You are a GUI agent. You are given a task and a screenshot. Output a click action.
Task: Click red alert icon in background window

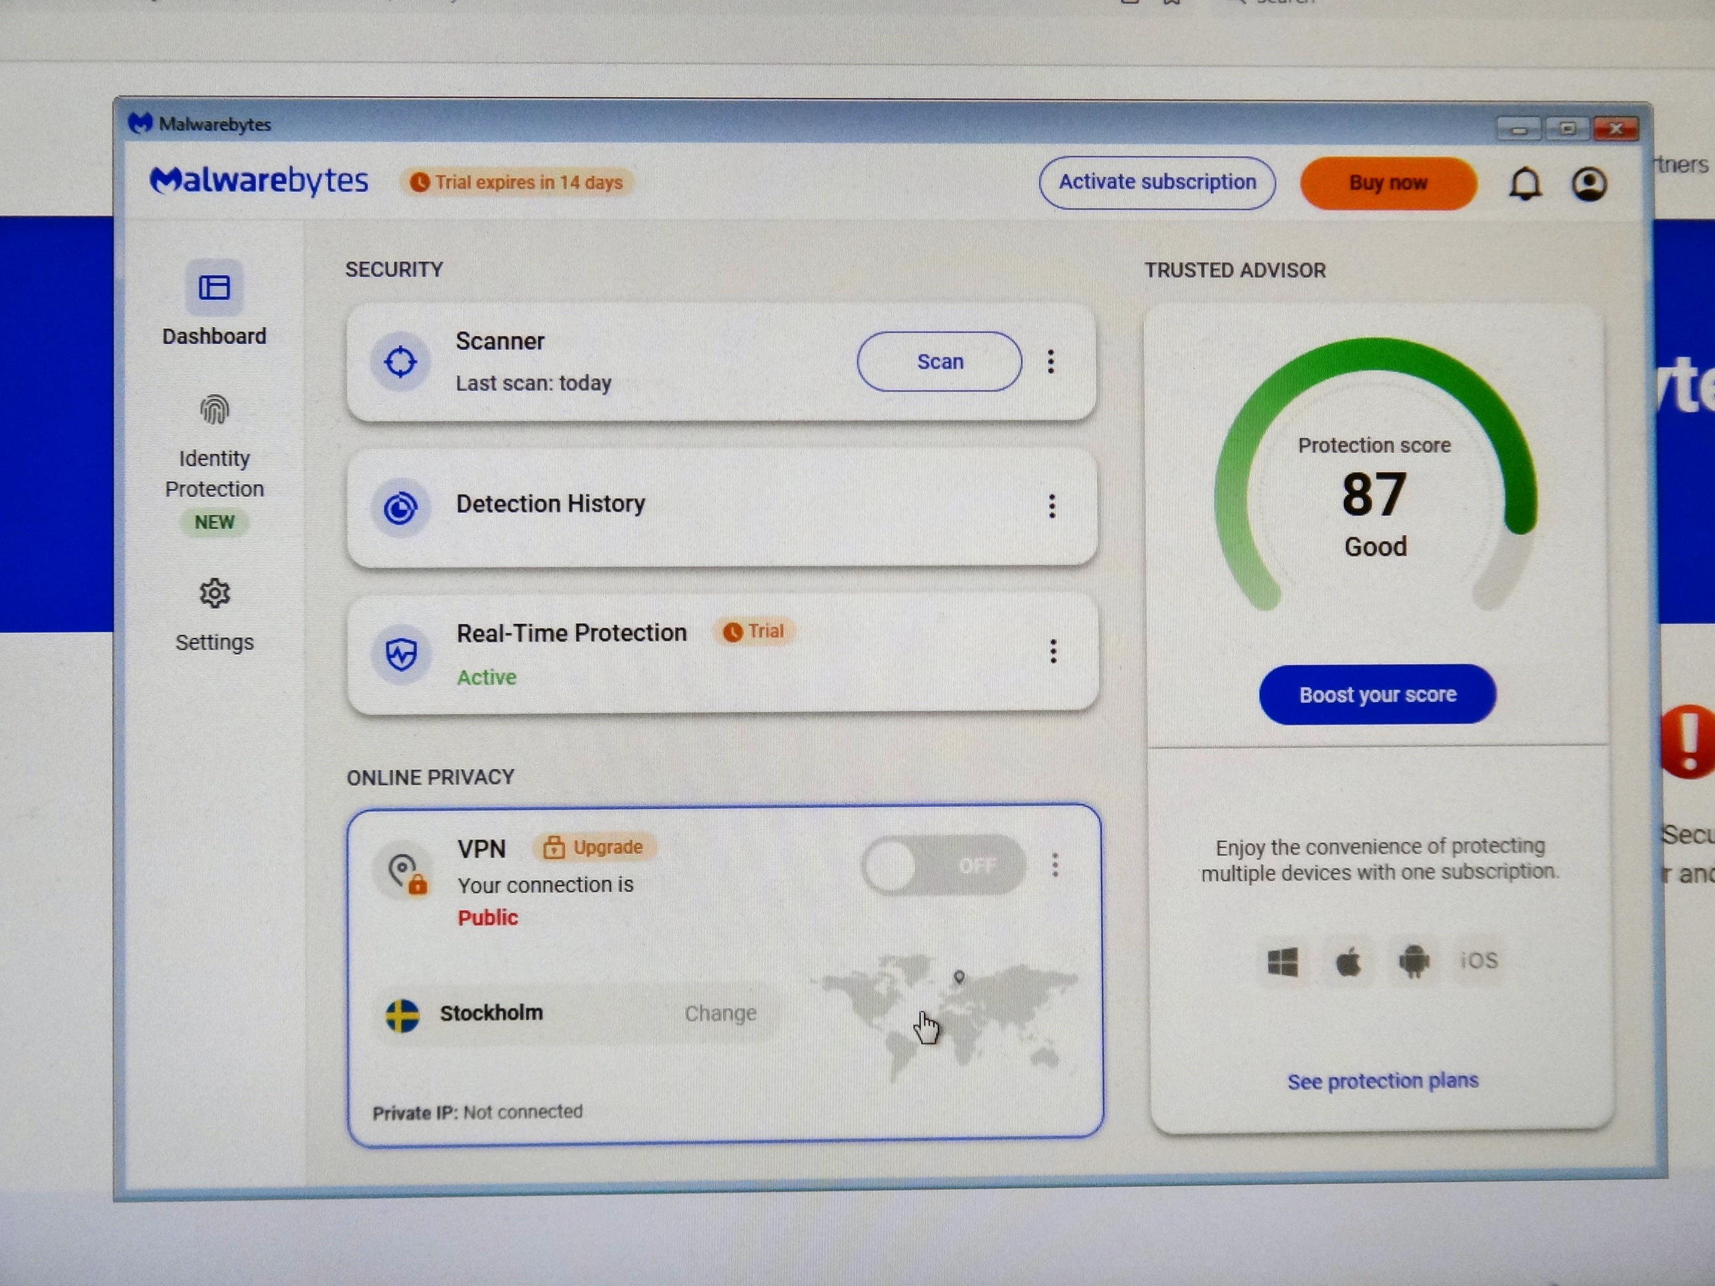pos(1687,740)
